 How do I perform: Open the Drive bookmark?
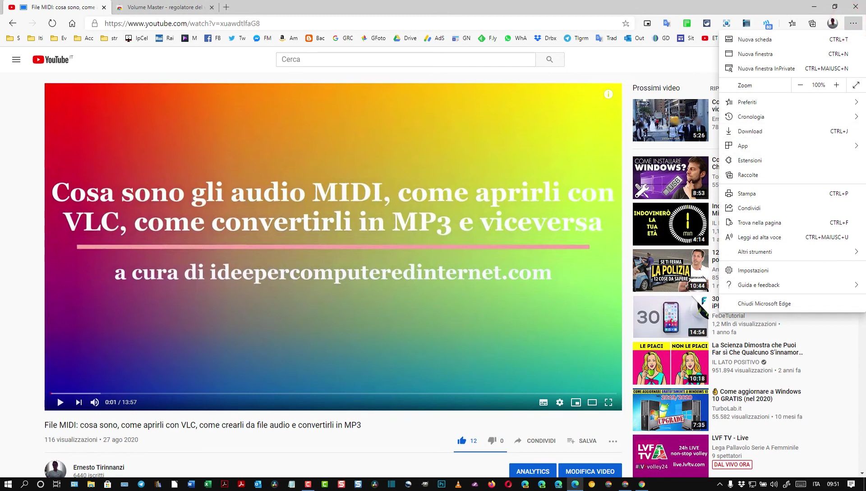coord(405,38)
